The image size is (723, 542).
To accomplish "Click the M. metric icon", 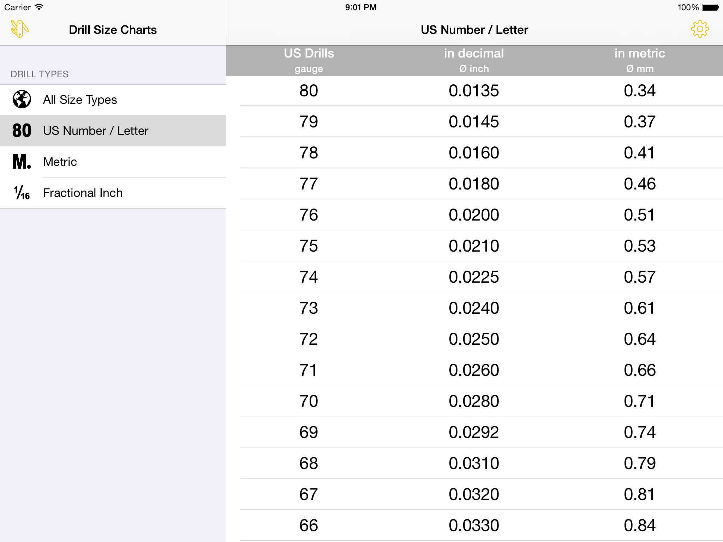I will [22, 162].
